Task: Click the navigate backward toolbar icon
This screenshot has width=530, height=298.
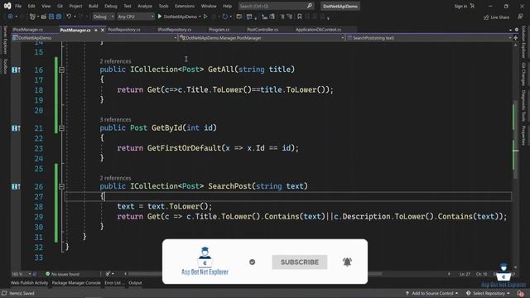Action: 11,17
